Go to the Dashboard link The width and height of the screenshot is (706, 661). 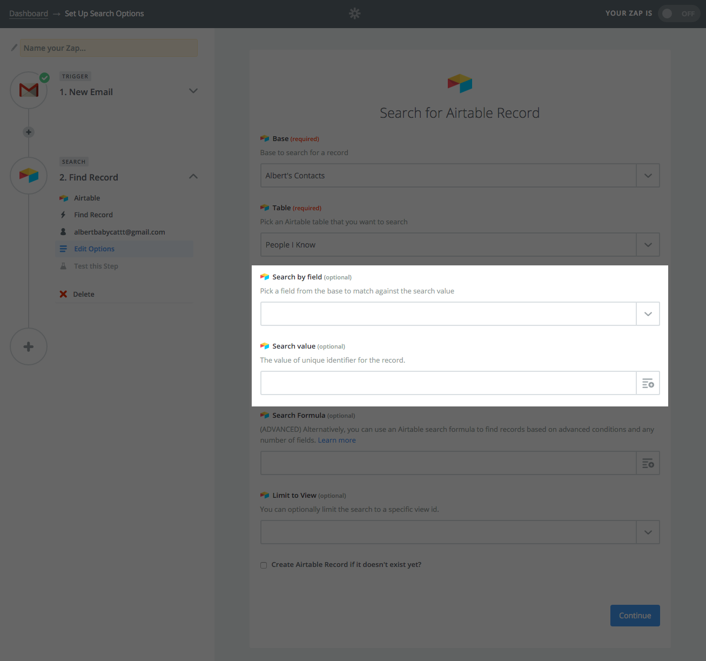[29, 14]
